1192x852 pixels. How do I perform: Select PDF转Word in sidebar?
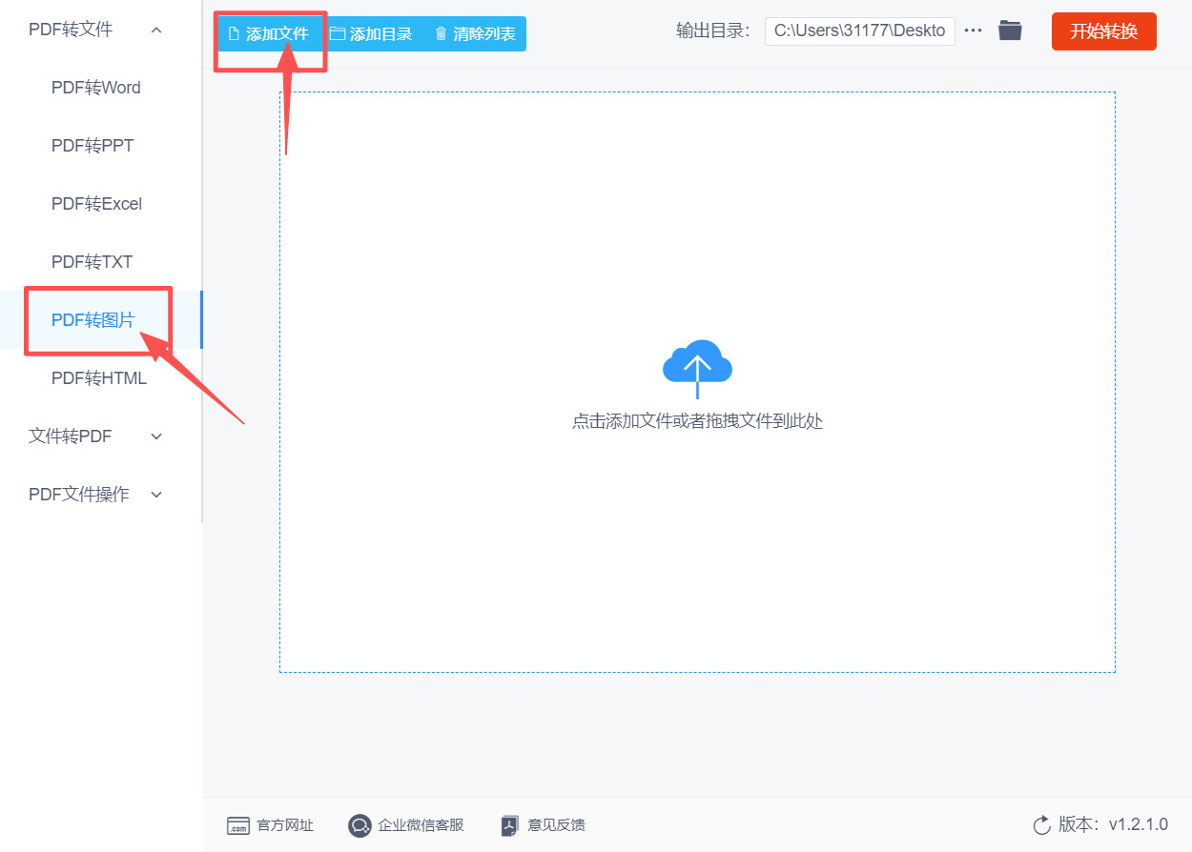pyautogui.click(x=96, y=88)
